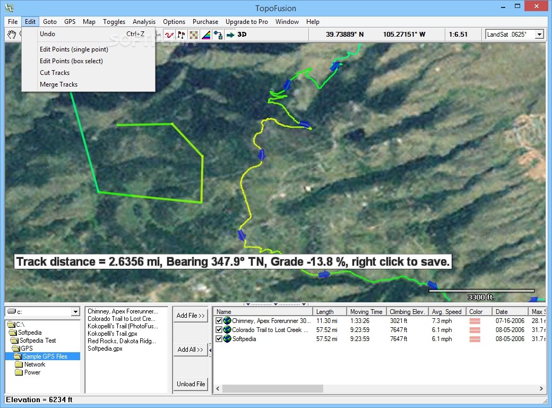552x408 pixels.
Task: Click color swatch for Chimney, Apex Forerunner
Action: coord(475,321)
